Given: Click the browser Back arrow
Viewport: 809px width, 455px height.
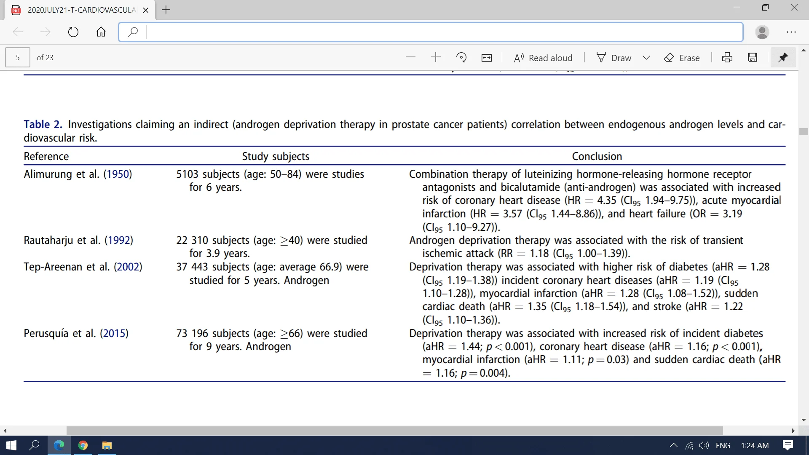Looking at the screenshot, I should 18,32.
